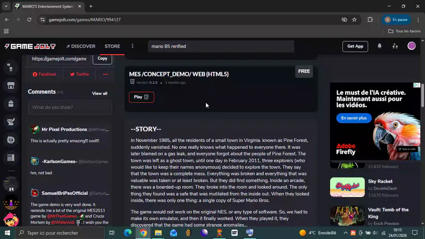Open the three-dot menu next to Store
Image resolution: width=425 pixels, height=239 pixels.
[x=133, y=46]
